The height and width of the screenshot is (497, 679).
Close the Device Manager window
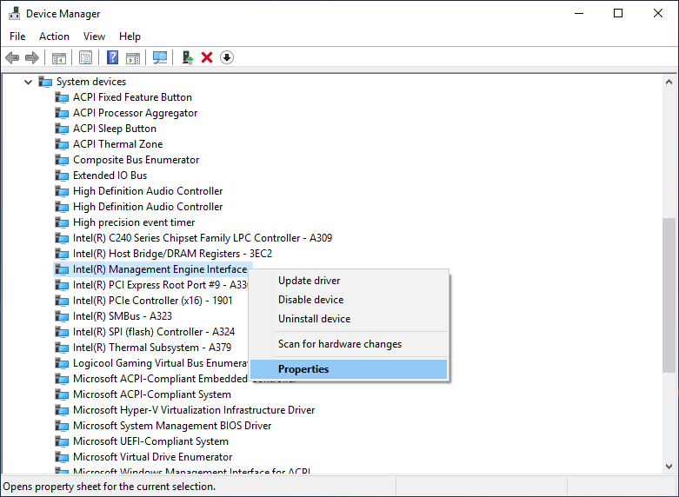658,13
